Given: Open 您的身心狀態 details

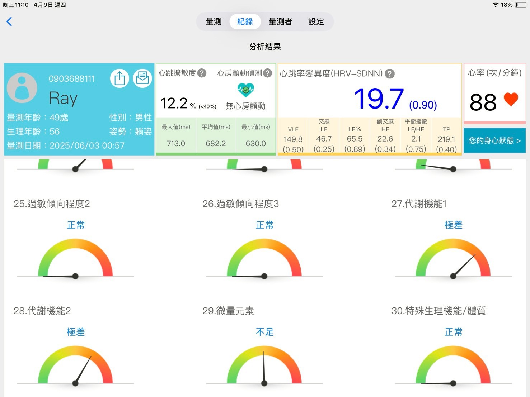Looking at the screenshot, I should point(494,140).
